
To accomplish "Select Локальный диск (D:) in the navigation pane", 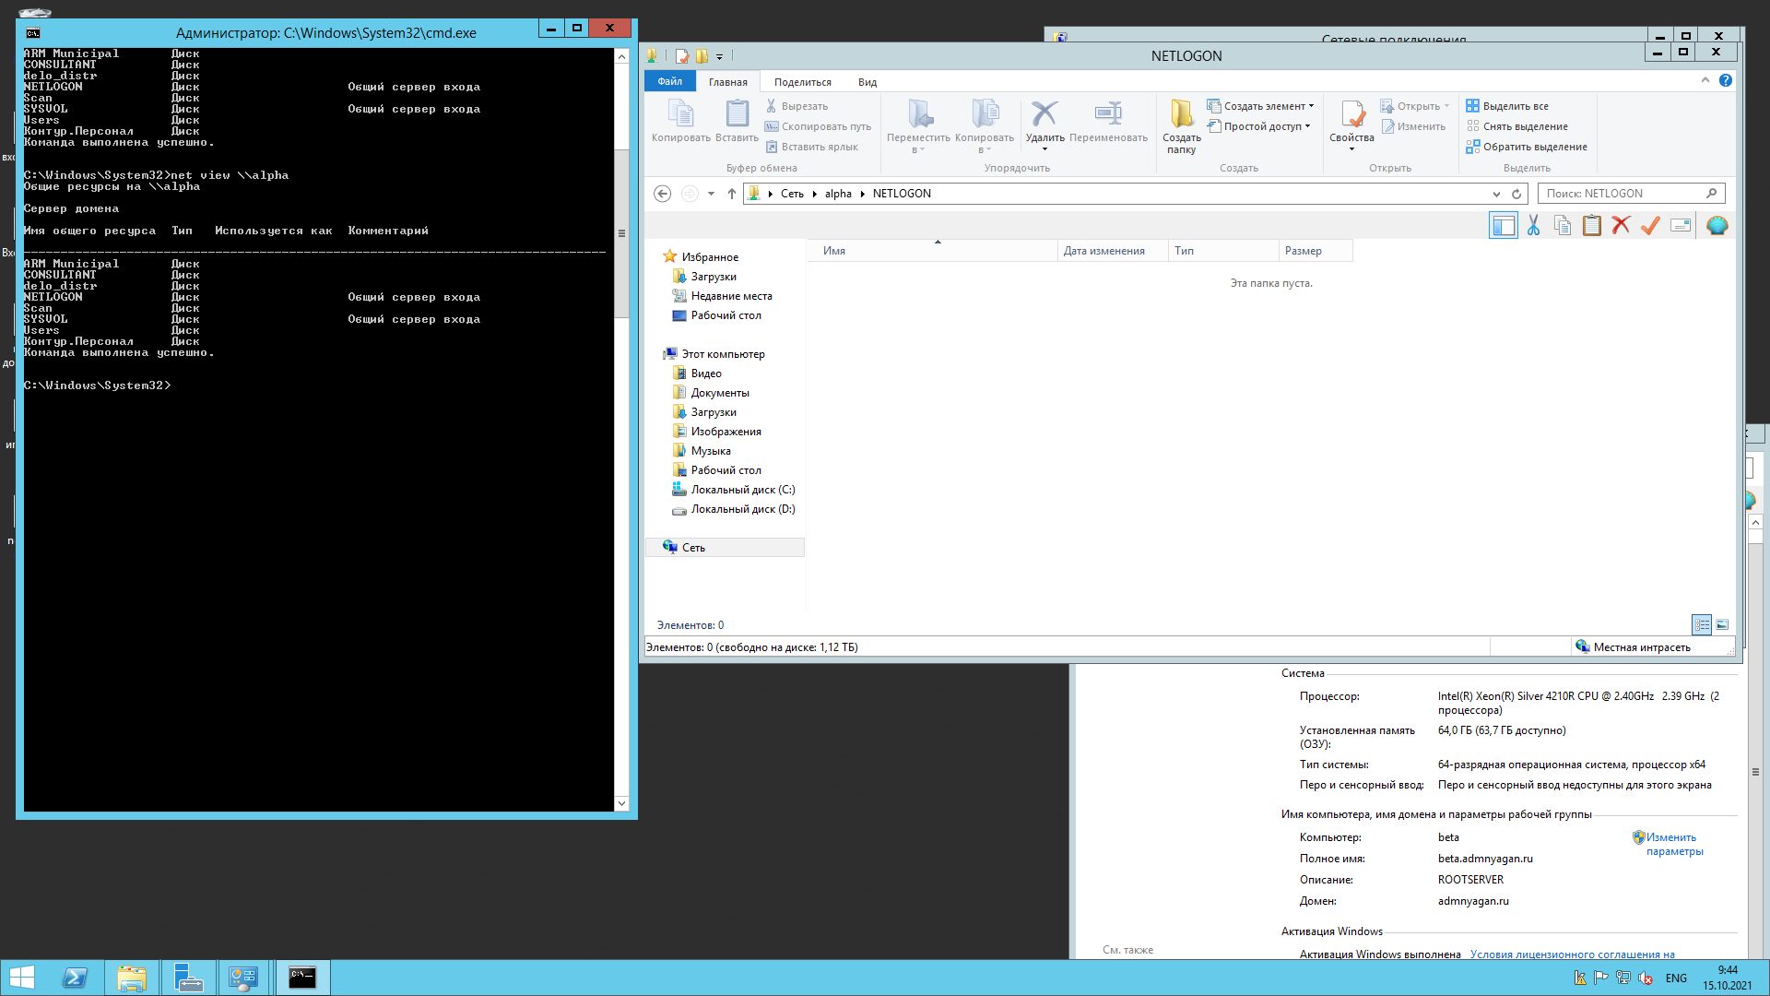I will [x=733, y=509].
